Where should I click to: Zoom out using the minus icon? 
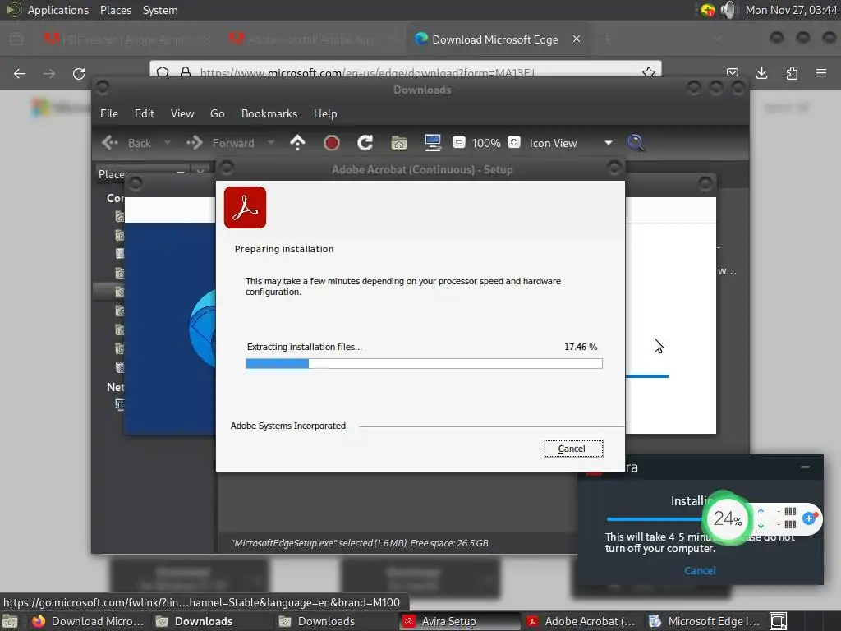coord(458,142)
